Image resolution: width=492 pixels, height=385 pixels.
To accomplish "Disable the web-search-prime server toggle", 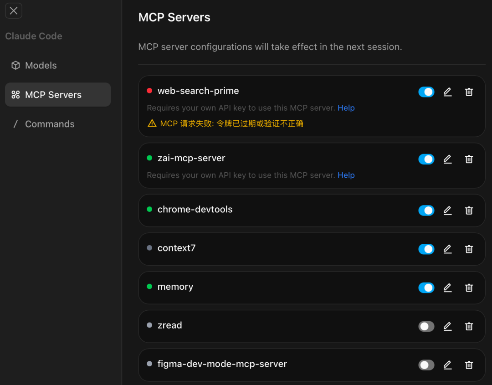I will coord(426,92).
